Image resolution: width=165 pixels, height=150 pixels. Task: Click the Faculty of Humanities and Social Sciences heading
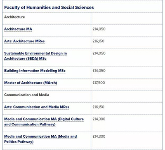tap(49, 7)
